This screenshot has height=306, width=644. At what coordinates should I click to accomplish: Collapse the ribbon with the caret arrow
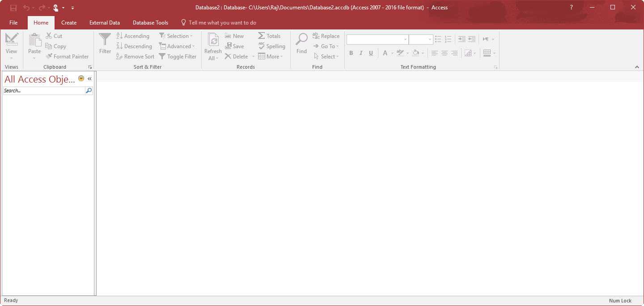637,67
